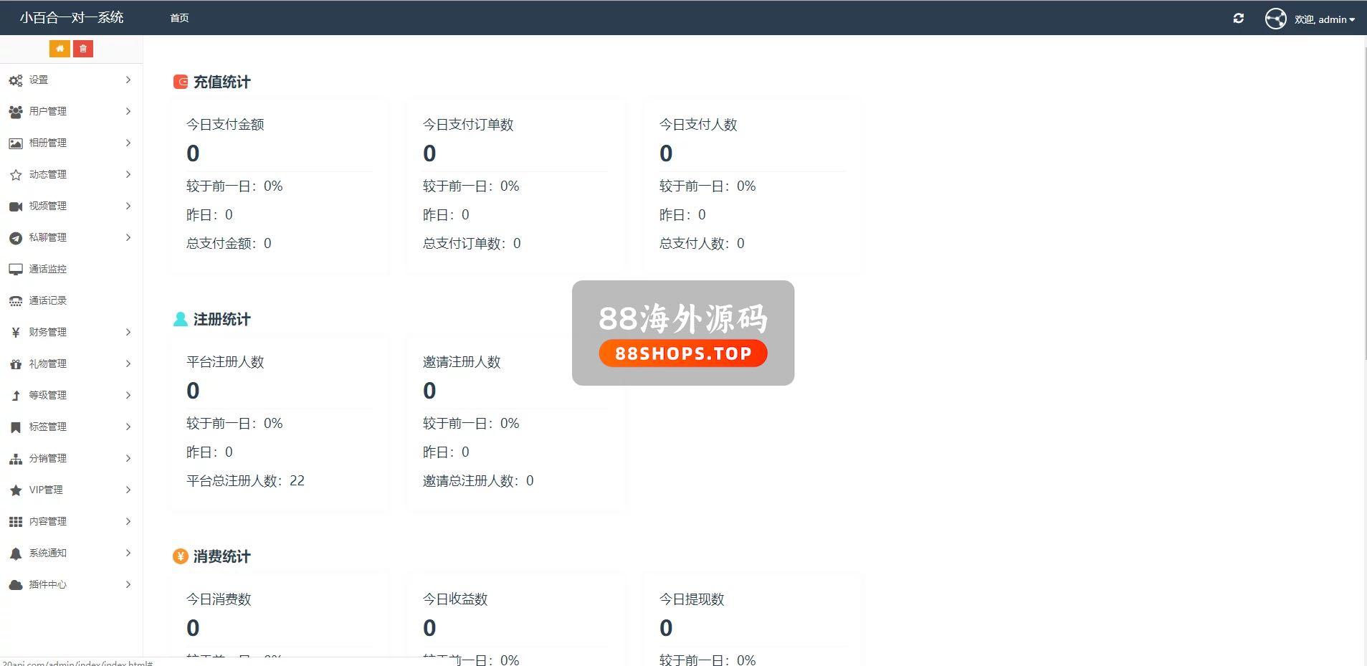Expand the 设置 sidebar chevron
Viewport: 1367px width, 666px height.
(x=128, y=80)
